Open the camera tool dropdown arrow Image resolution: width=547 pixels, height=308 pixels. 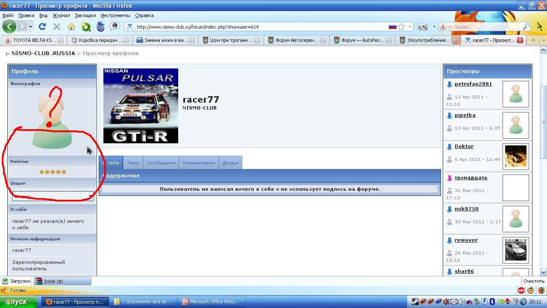pos(434,27)
